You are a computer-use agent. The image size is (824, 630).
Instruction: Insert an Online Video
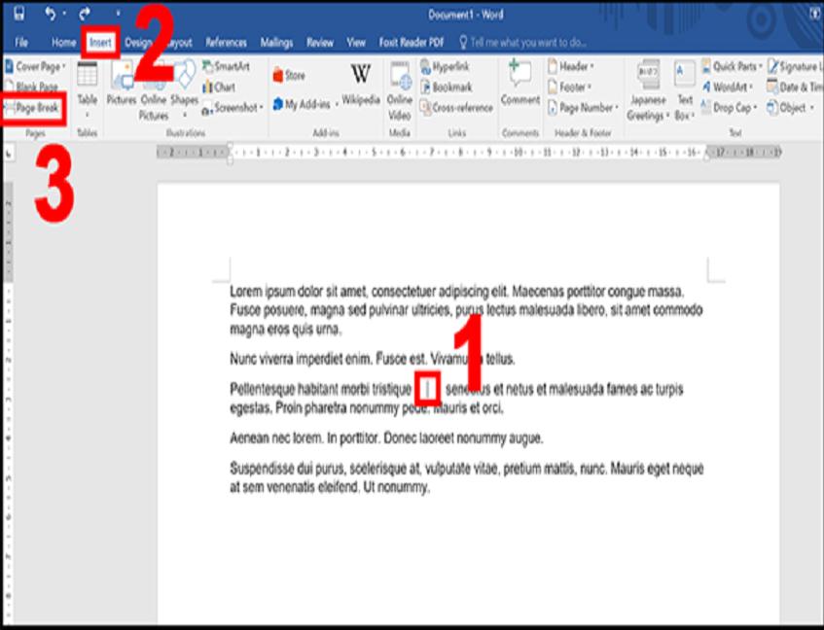point(400,91)
